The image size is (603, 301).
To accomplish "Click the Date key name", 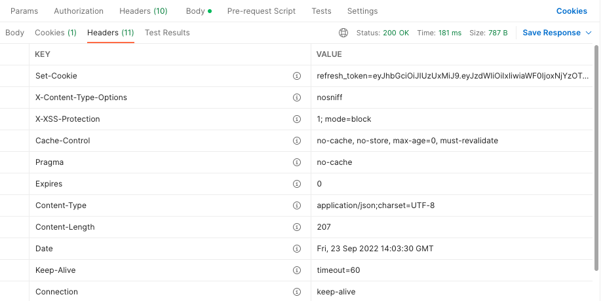I will 44,249.
